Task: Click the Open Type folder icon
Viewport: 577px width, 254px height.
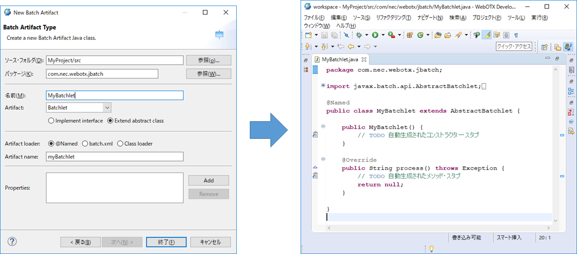Action: [x=438, y=35]
